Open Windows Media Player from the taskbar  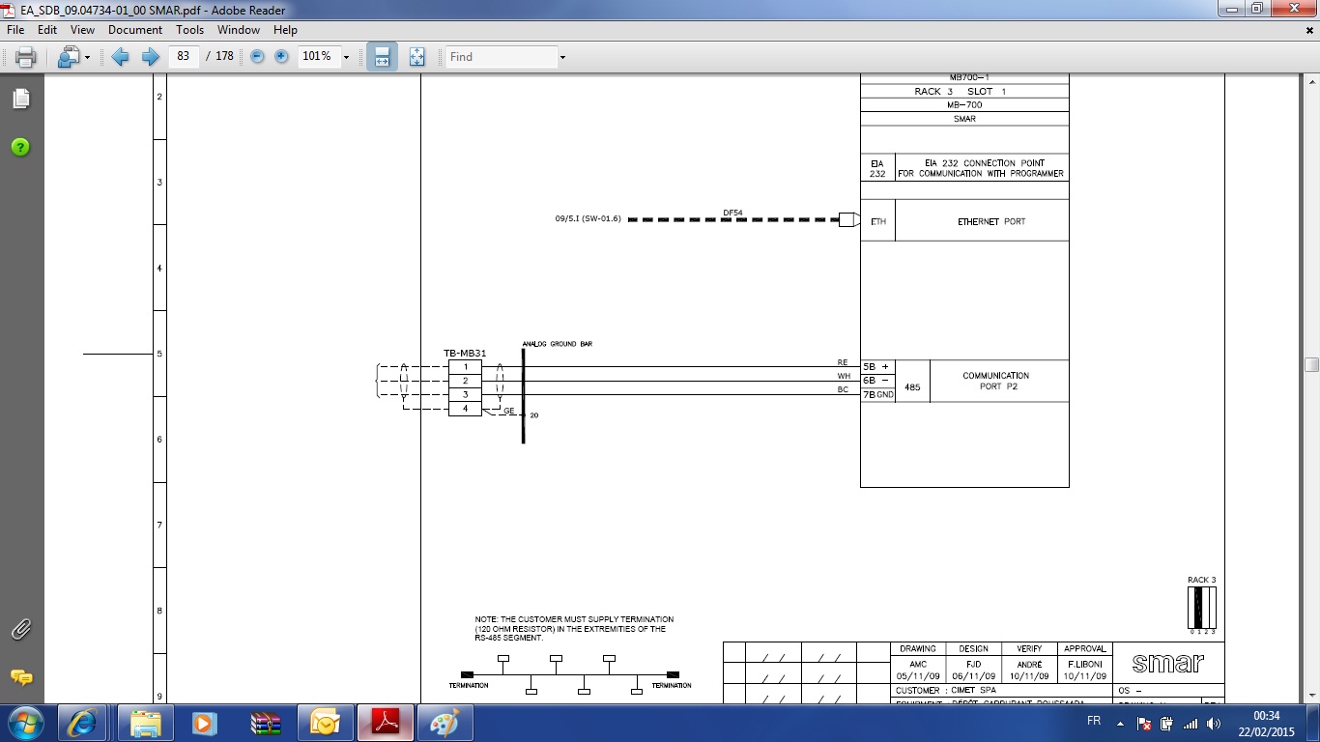205,723
